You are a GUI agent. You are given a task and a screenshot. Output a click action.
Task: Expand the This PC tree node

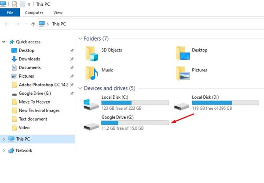click(x=4, y=139)
